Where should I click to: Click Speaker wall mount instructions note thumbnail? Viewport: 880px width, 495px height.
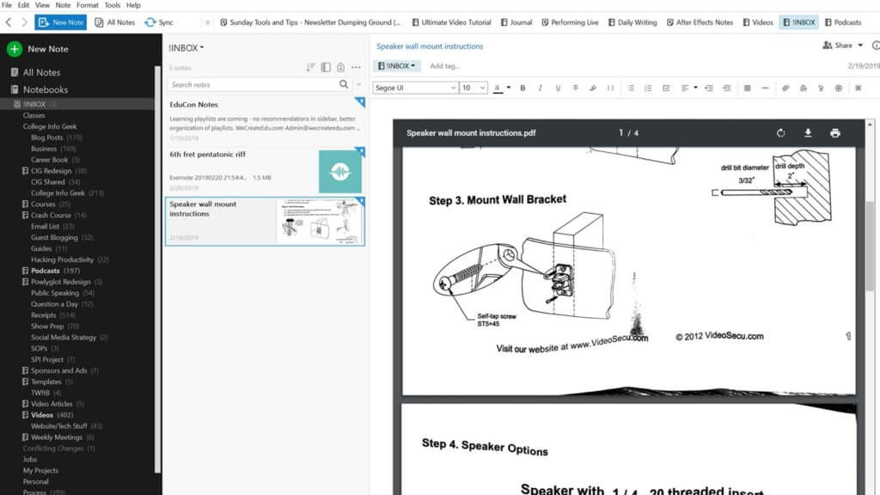(320, 221)
